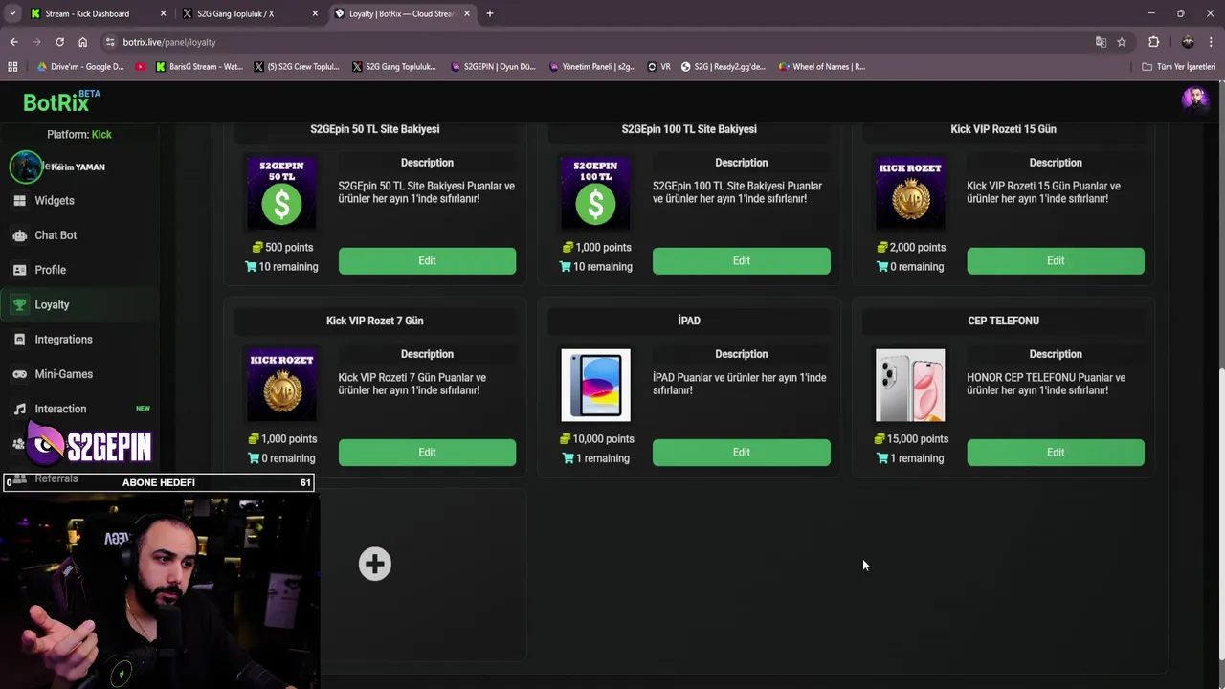Click the browser back arrow
Screen dimensions: 1225x689
(x=13, y=42)
